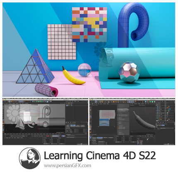The image size is (178, 172).
Task: Open Tags menu in left Object Manager
Action: pos(78,101)
